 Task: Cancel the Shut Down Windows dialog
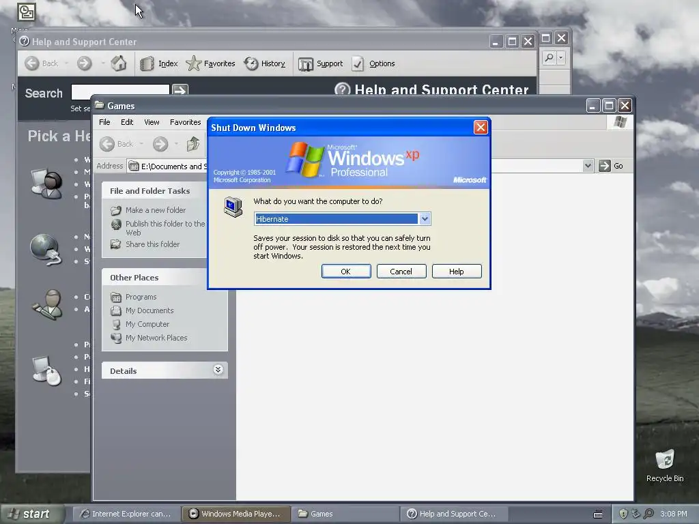[401, 272]
